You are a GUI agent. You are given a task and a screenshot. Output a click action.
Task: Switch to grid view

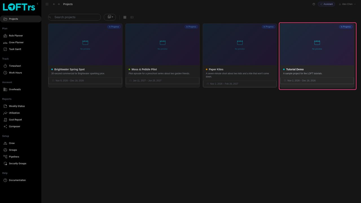125,17
